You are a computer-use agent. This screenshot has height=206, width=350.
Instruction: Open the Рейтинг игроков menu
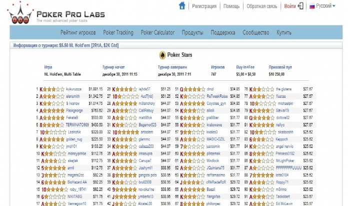[x=78, y=32]
